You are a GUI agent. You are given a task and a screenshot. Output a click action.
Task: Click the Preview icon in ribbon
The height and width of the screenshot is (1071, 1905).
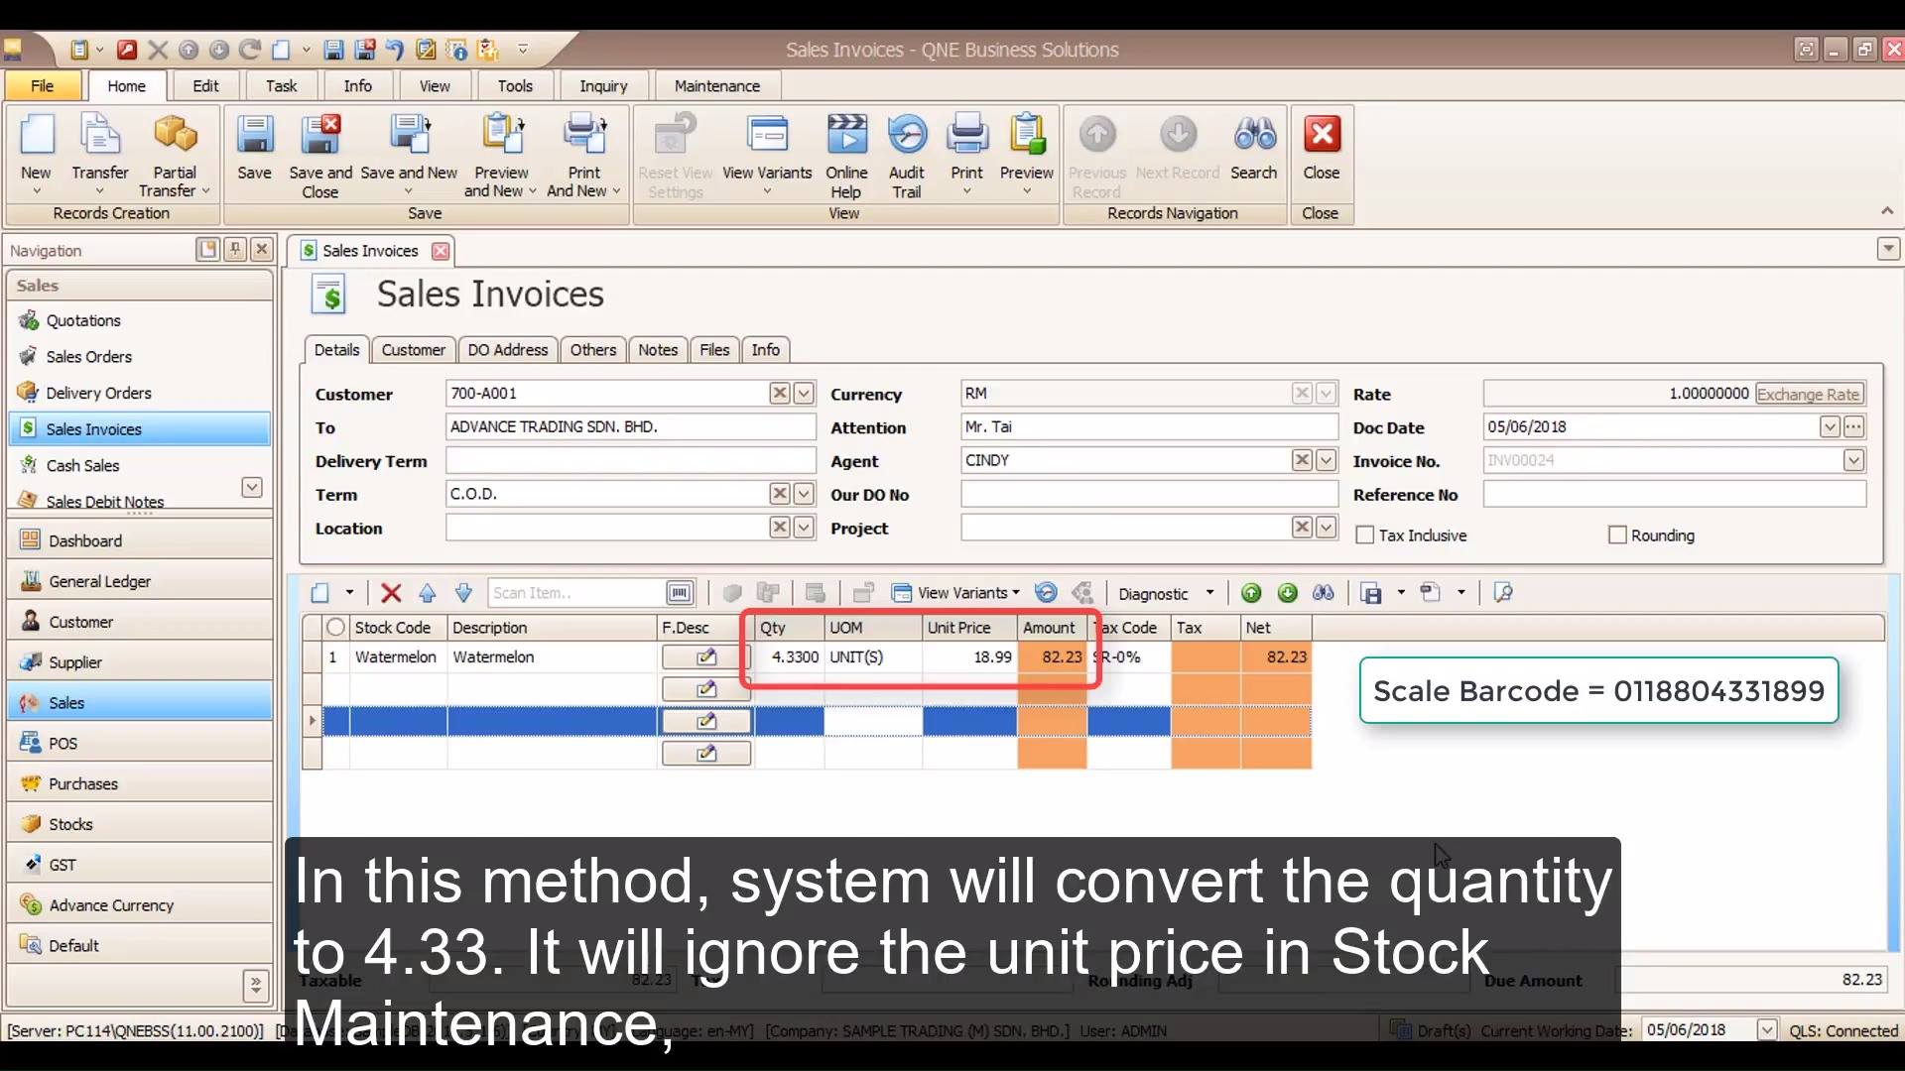click(x=1027, y=135)
